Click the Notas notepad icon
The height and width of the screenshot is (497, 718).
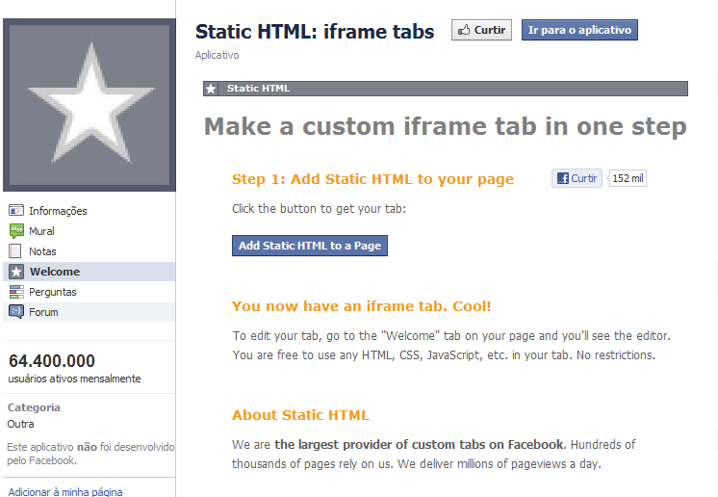(x=15, y=251)
